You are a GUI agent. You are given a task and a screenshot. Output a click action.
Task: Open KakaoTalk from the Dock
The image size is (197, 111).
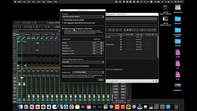(128, 107)
